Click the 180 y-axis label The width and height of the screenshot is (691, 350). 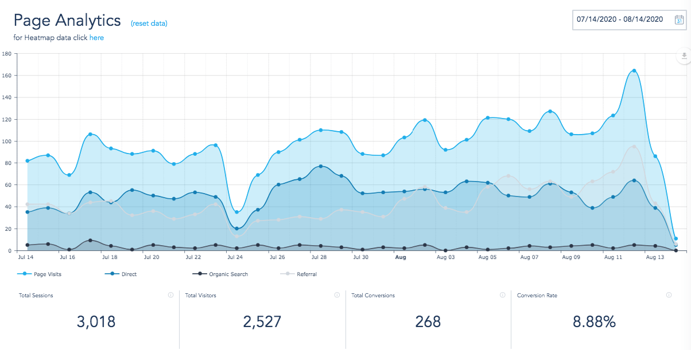click(7, 54)
